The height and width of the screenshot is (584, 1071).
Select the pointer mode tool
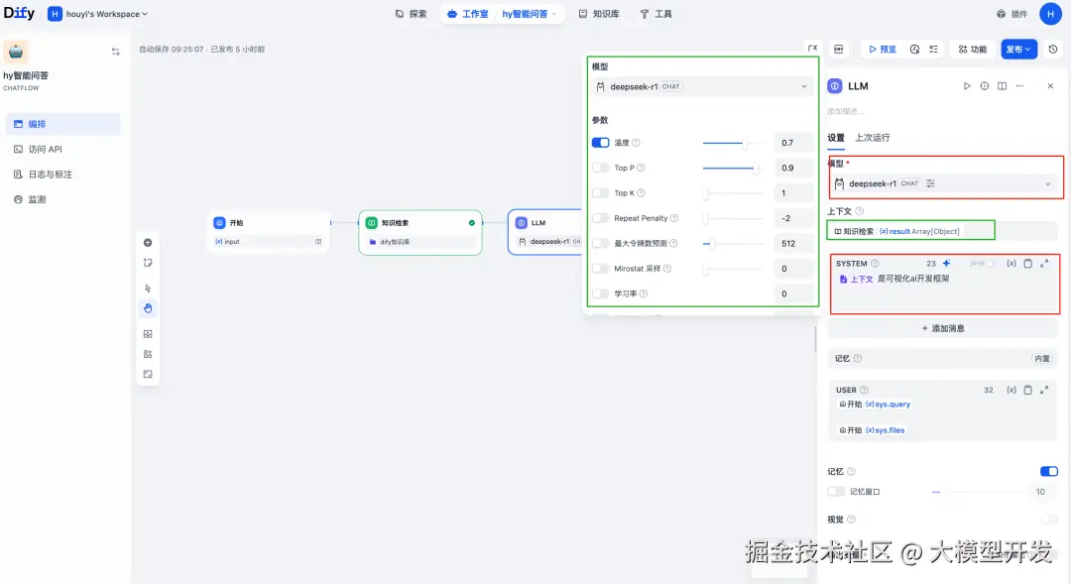coord(148,289)
